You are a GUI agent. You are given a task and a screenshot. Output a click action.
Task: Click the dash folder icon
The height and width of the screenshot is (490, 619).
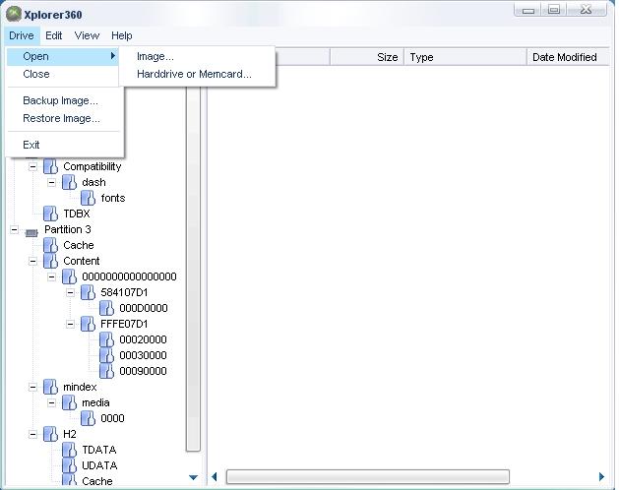click(x=70, y=182)
